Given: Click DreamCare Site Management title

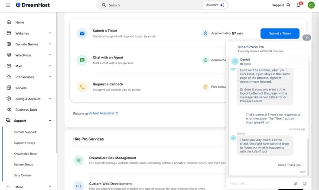Looking at the screenshot, I should click(113, 158).
